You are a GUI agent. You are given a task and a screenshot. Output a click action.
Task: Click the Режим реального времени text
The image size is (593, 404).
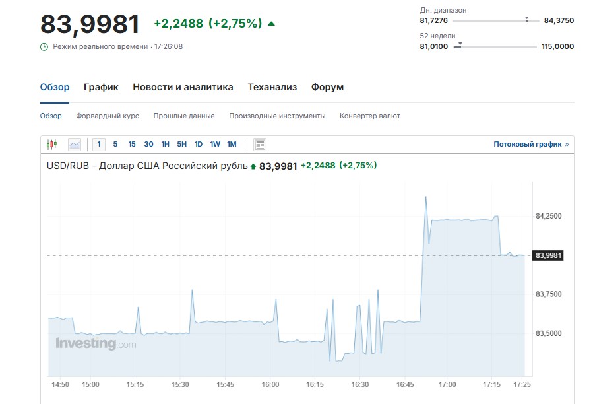[x=100, y=47]
